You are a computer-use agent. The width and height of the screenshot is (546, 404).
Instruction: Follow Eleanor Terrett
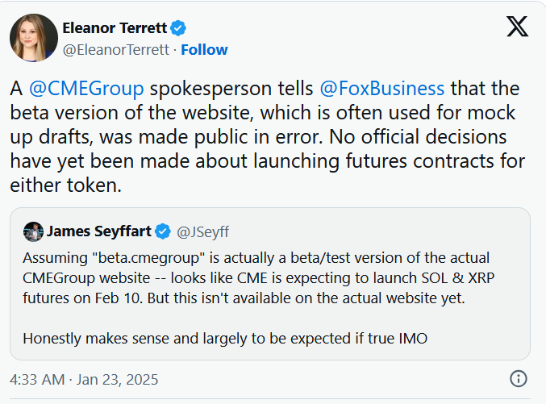point(204,50)
